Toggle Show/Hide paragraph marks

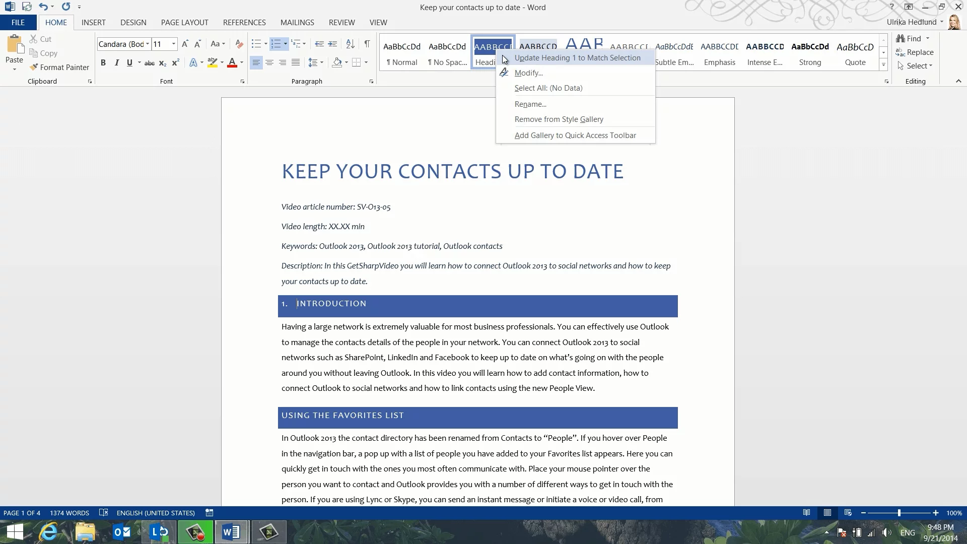pyautogui.click(x=367, y=44)
